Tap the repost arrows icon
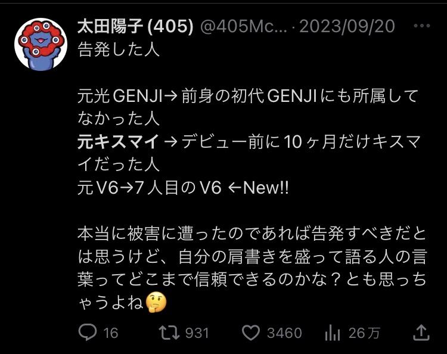447x354 pixels. click(x=169, y=333)
